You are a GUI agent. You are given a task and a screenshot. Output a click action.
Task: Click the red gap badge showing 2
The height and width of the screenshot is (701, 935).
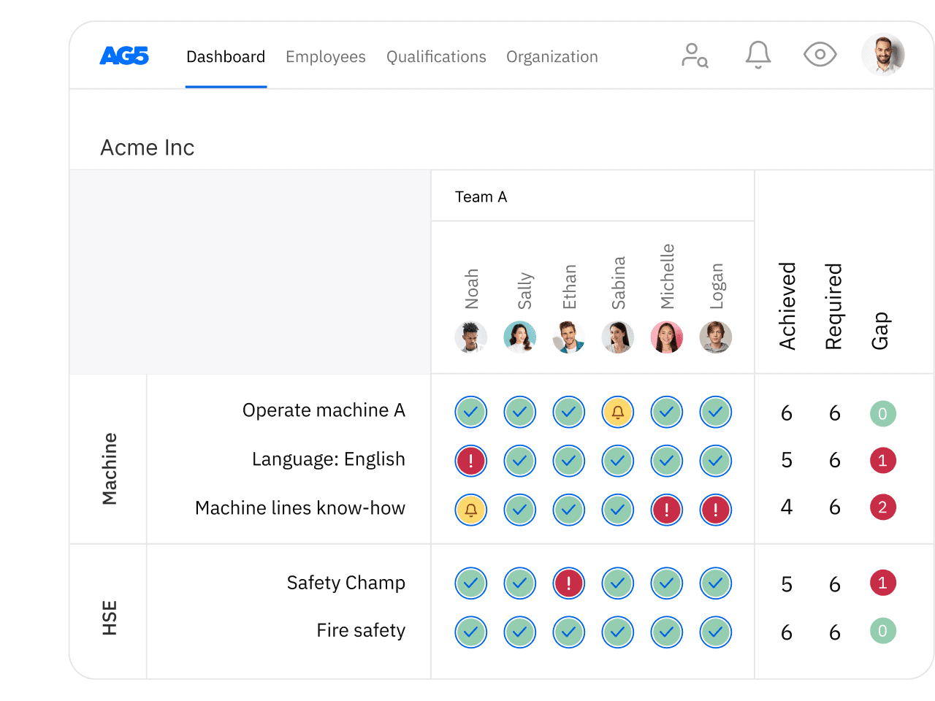tap(882, 507)
